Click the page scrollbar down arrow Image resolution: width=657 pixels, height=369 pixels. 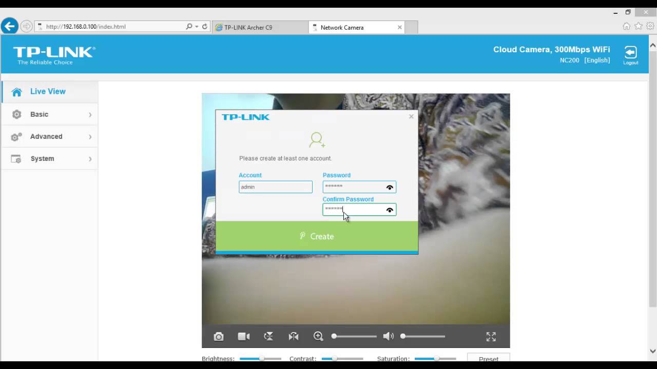pyautogui.click(x=653, y=351)
